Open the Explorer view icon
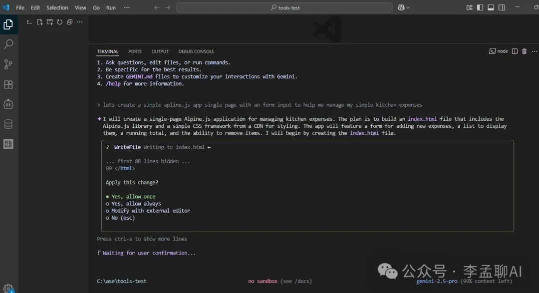539x293 pixels. (8, 23)
